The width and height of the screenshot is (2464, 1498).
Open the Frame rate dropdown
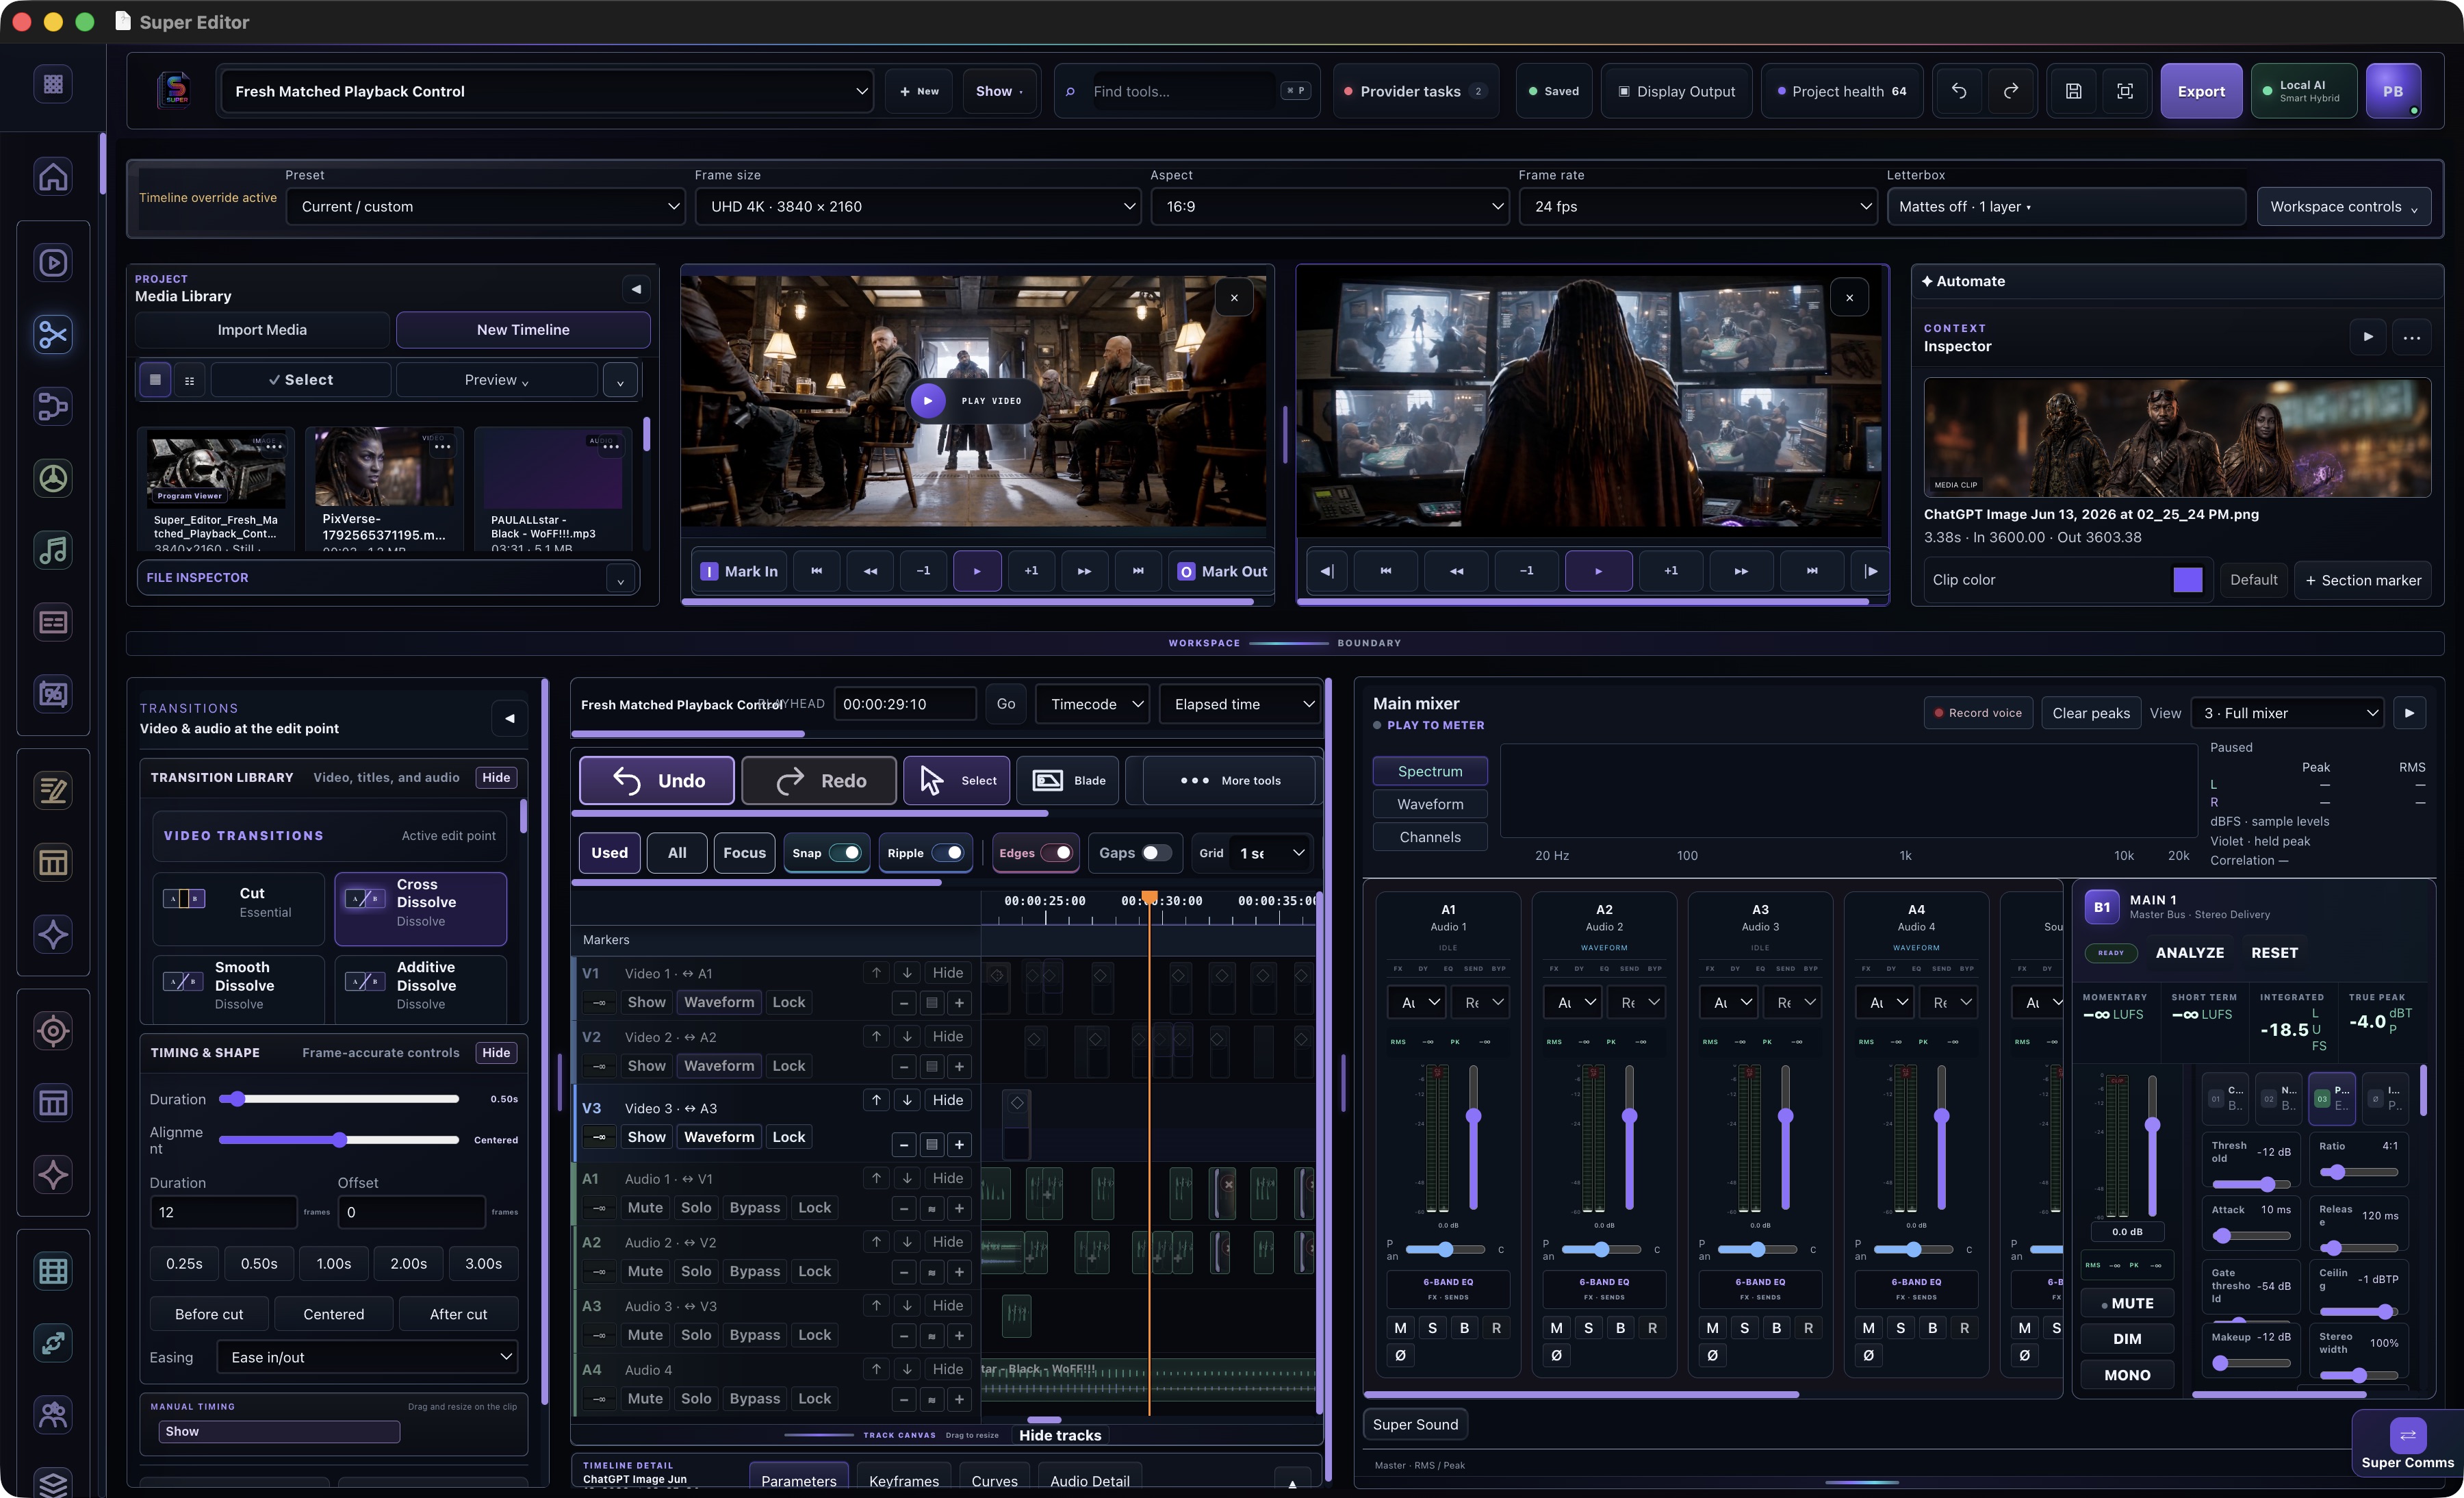tap(1698, 207)
